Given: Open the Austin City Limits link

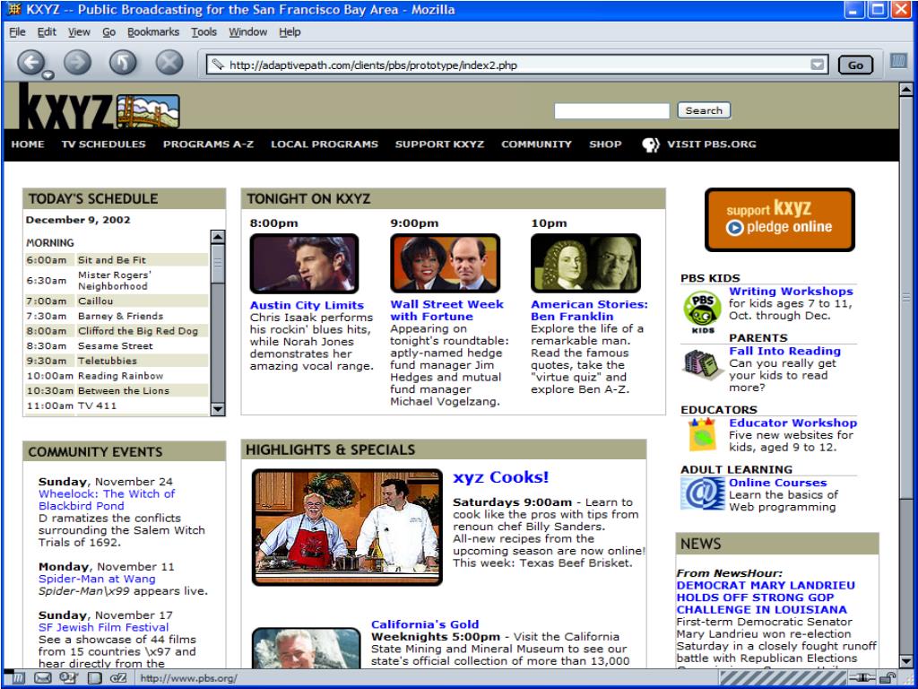Looking at the screenshot, I should coord(307,305).
